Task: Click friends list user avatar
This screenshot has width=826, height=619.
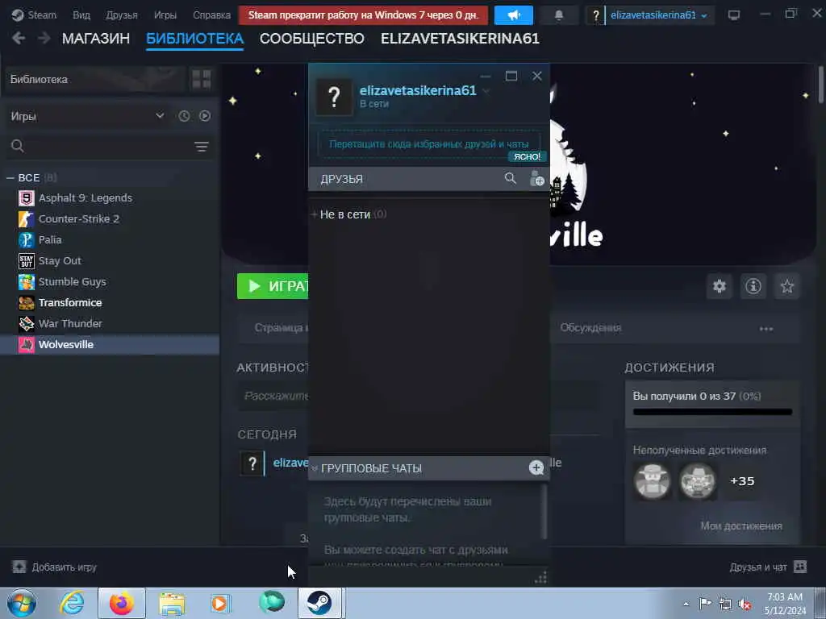Action: point(334,98)
